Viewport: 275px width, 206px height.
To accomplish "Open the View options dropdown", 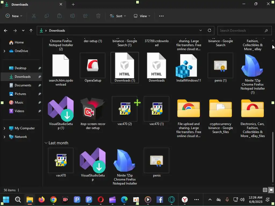I will tap(142, 16).
